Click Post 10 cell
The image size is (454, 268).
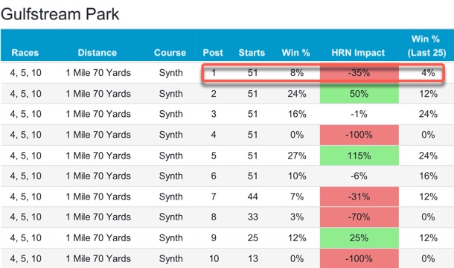pos(214,258)
